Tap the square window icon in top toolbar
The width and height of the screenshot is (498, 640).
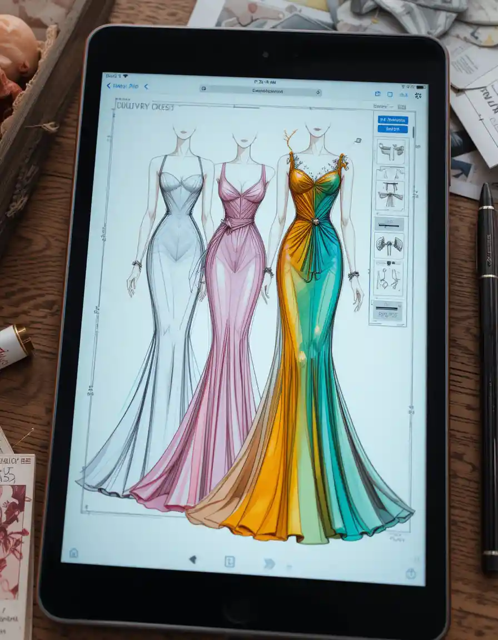pos(390,94)
